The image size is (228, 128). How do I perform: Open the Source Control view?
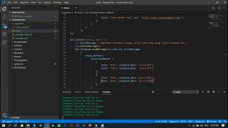[4, 26]
